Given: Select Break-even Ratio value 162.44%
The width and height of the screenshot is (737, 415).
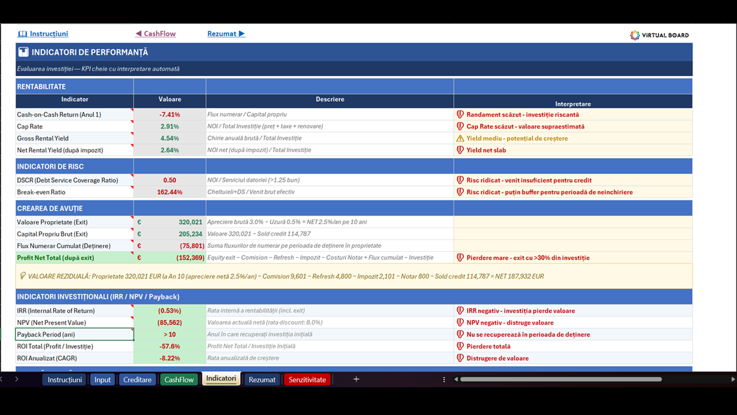Looking at the screenshot, I should [x=170, y=192].
